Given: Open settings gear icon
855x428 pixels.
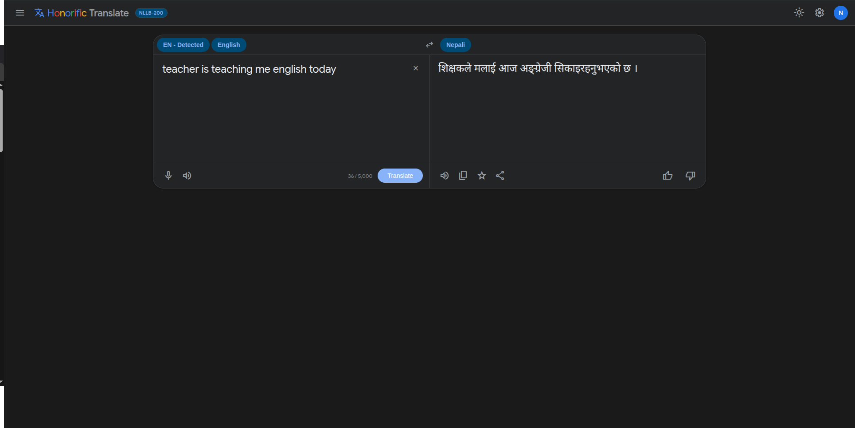Looking at the screenshot, I should (820, 13).
